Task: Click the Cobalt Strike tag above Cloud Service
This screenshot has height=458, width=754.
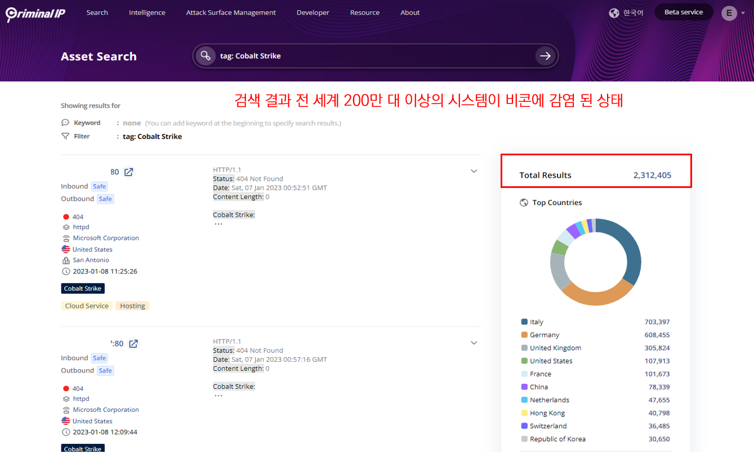Action: coord(83,289)
